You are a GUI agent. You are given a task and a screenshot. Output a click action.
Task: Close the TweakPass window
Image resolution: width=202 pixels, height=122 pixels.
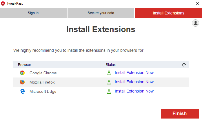pos(197,3)
